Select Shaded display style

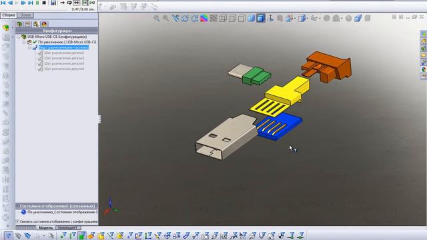click(x=251, y=18)
